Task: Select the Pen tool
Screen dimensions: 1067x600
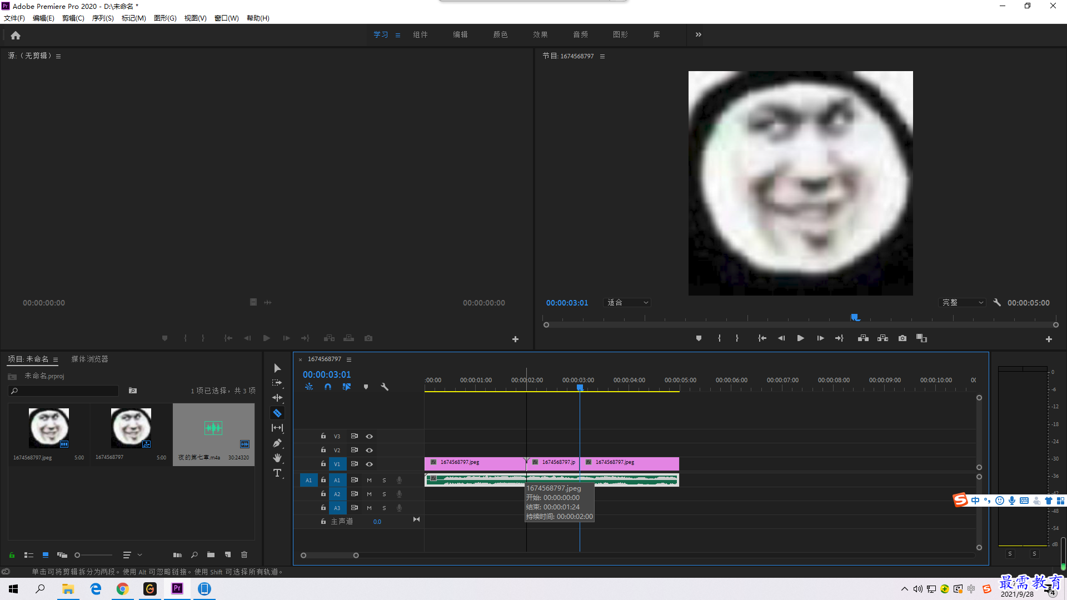Action: pyautogui.click(x=277, y=443)
